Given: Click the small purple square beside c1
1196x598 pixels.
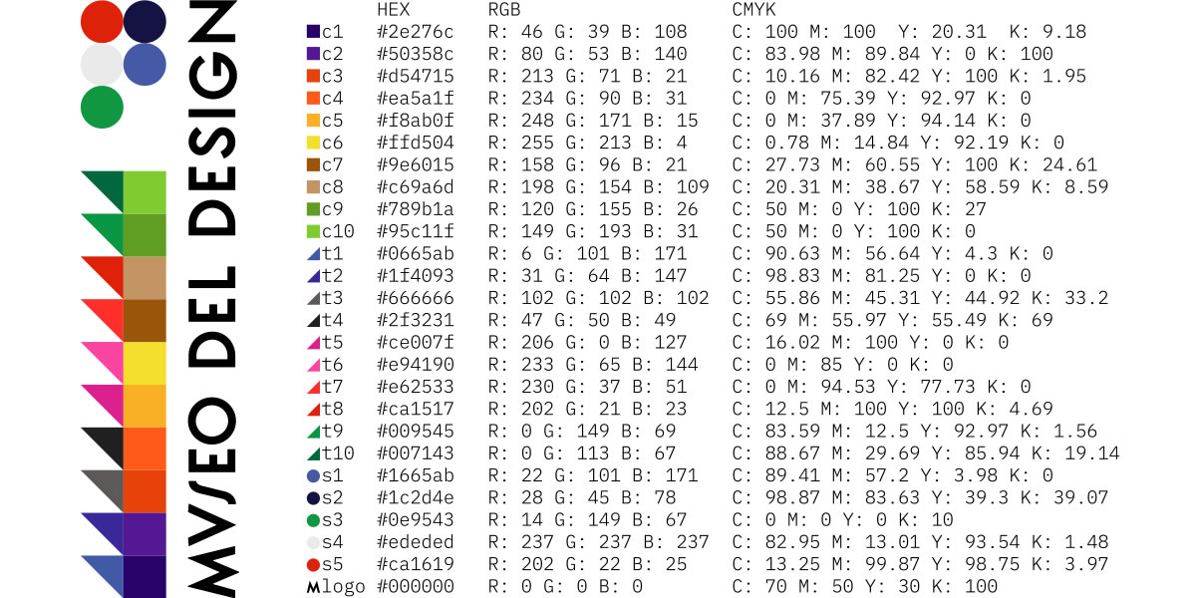Looking at the screenshot, I should point(313,32).
